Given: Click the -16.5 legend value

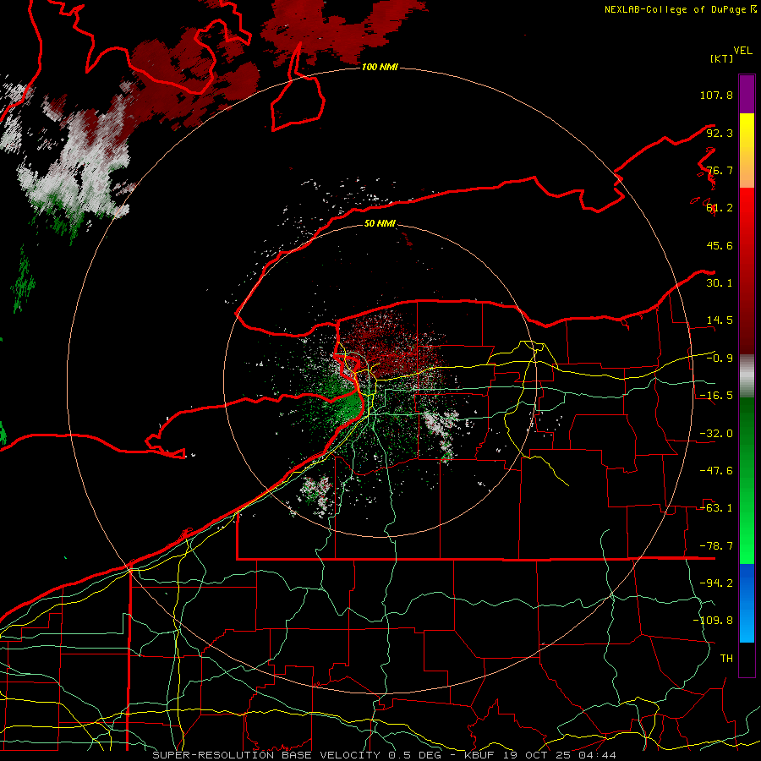Looking at the screenshot, I should 716,396.
